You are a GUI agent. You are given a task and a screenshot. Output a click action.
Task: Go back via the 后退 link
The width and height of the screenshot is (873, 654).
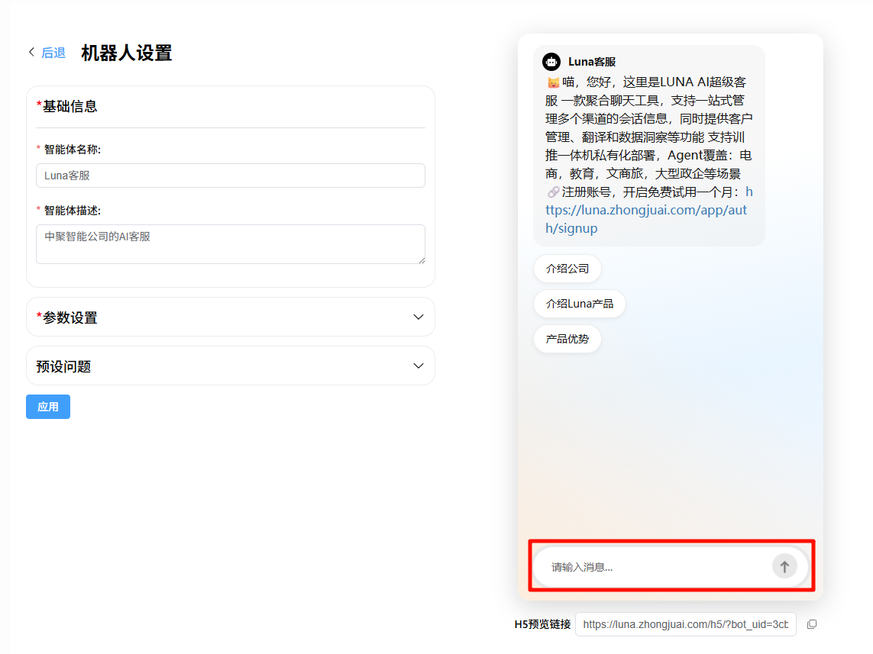(x=53, y=53)
